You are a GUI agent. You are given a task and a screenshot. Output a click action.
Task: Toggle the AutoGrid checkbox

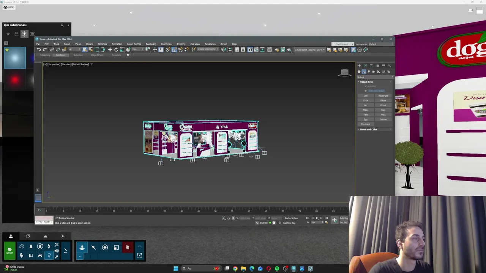click(366, 86)
